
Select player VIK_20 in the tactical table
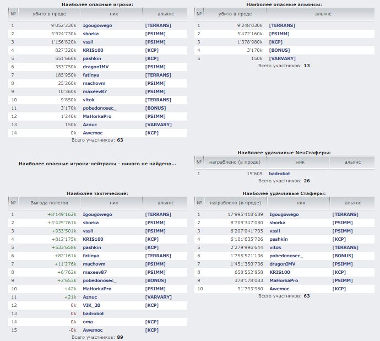(91, 305)
